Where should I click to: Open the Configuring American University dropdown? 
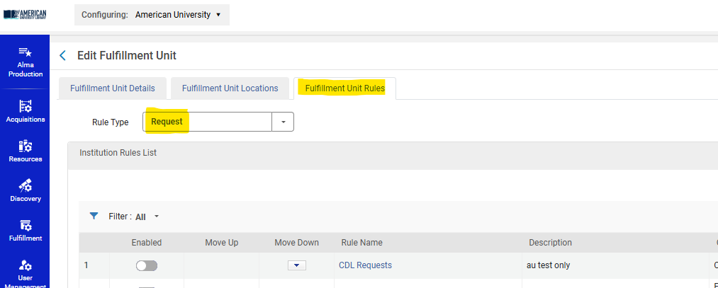[x=152, y=15]
